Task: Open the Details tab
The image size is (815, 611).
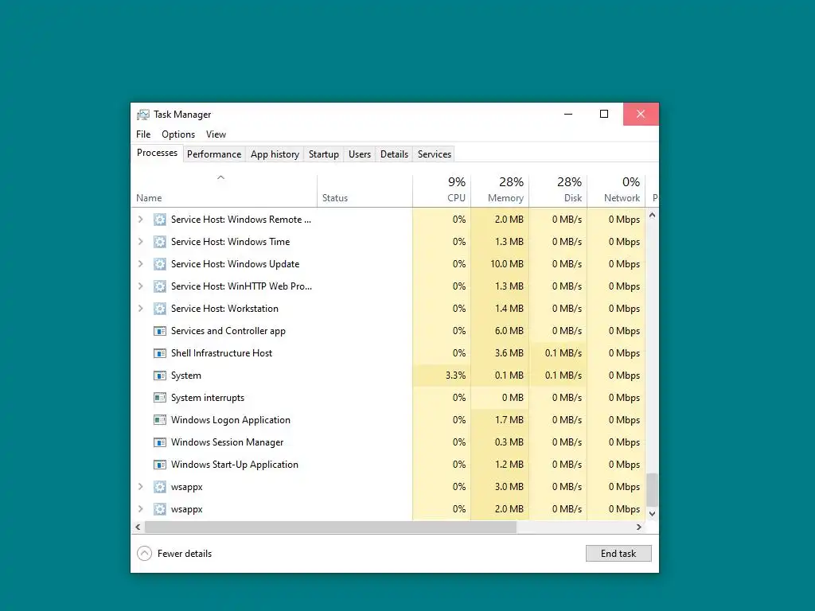Action: tap(394, 154)
